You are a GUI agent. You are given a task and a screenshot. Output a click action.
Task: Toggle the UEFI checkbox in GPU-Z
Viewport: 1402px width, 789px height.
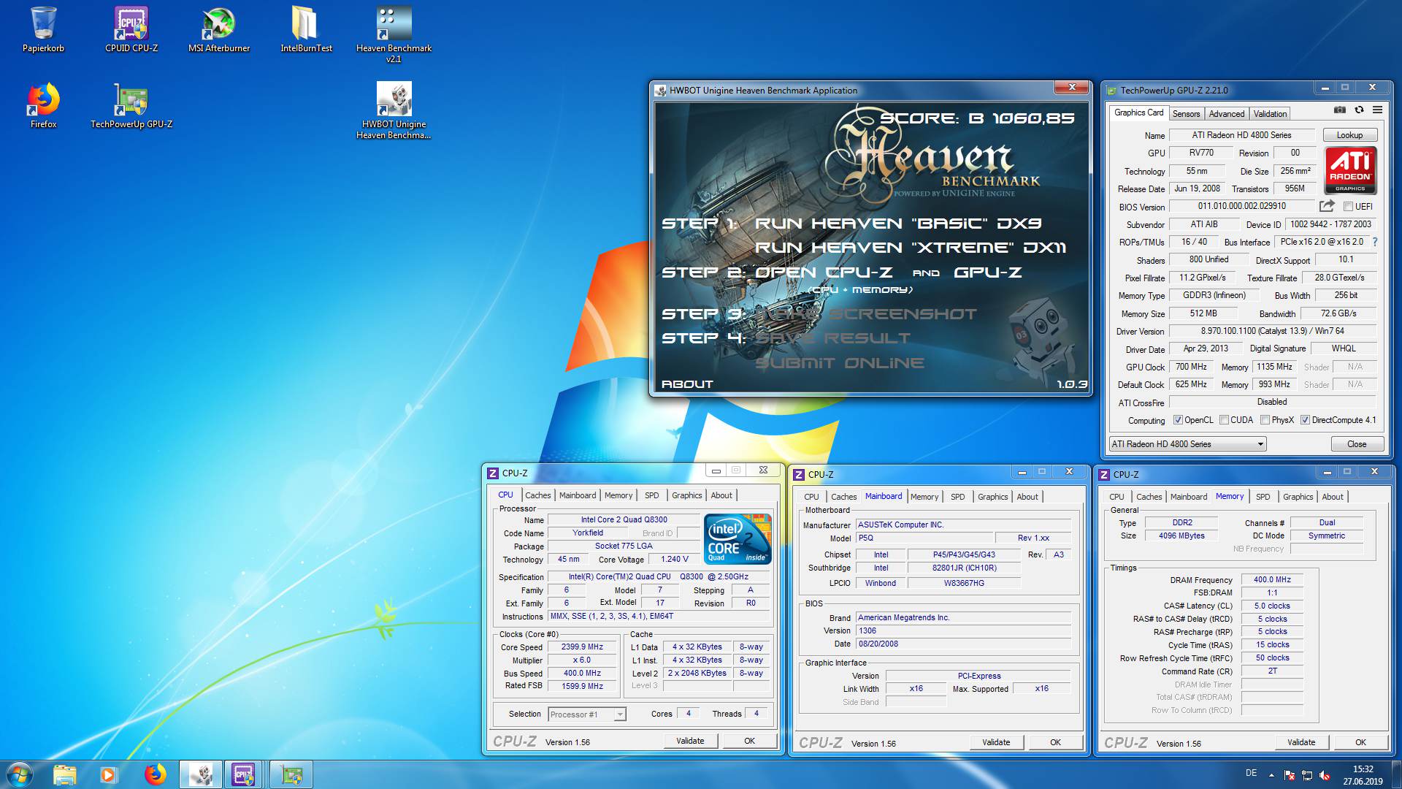1349,207
